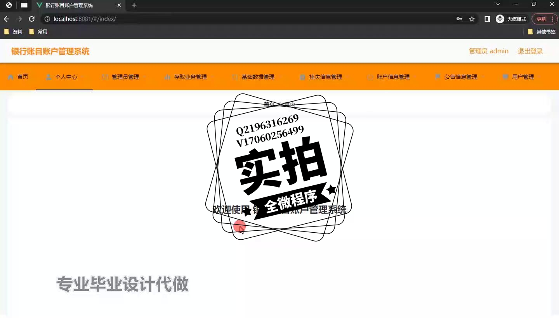559x318 pixels.
Task: Click the person icon beside 个人中心
Action: point(49,77)
